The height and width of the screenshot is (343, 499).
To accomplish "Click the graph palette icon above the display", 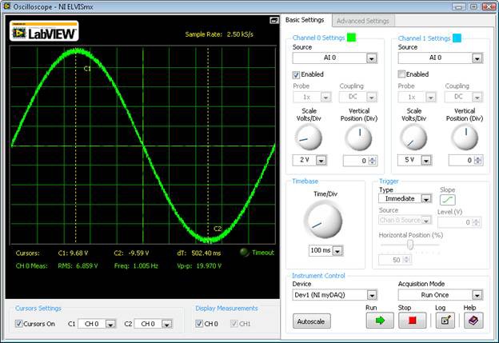I will (x=274, y=20).
